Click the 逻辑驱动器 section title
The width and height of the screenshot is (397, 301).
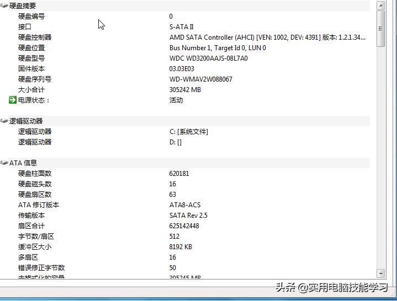26,121
